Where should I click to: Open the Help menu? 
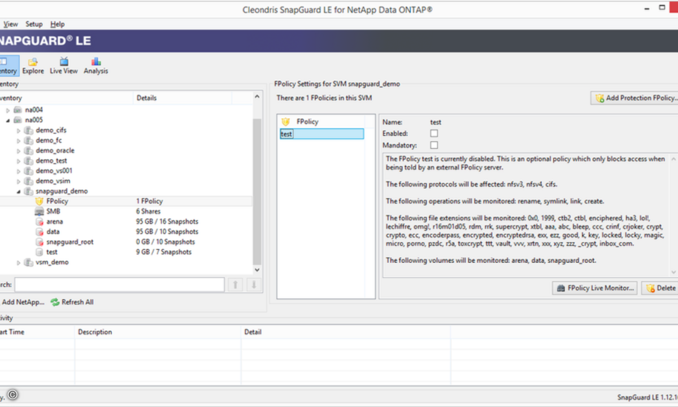[58, 24]
